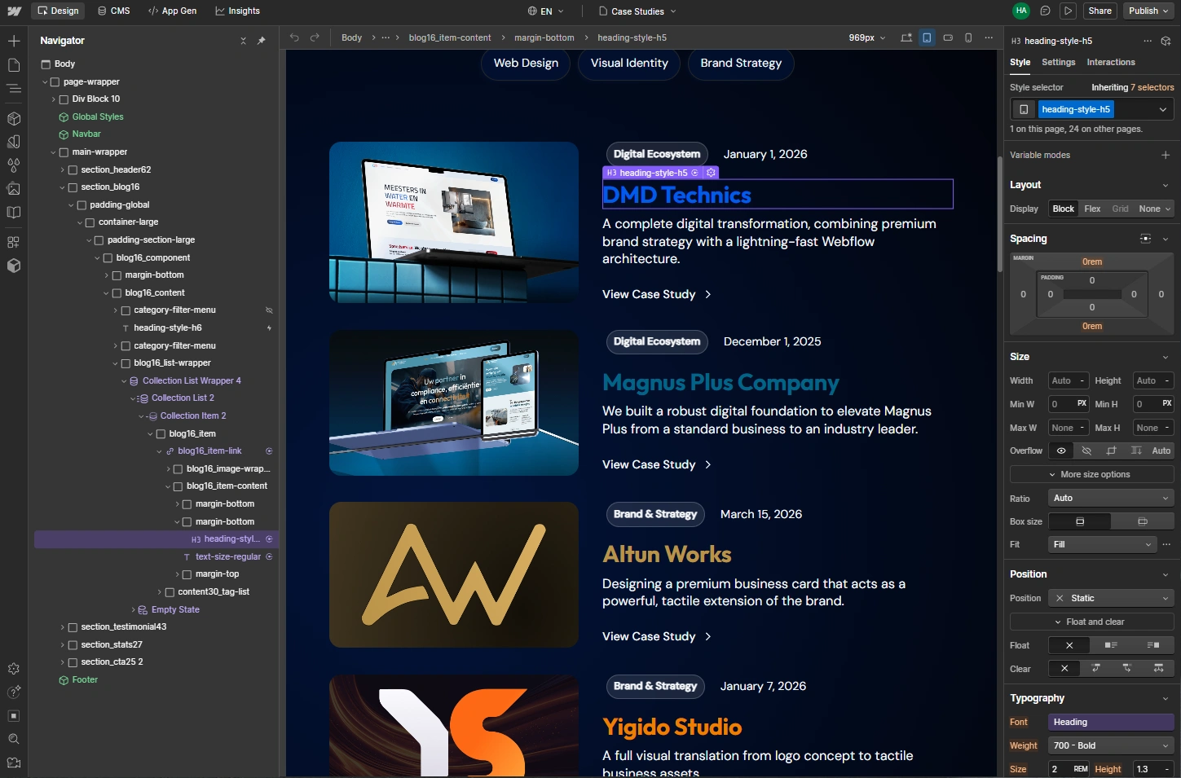Open the EN locale dropdown

point(545,11)
